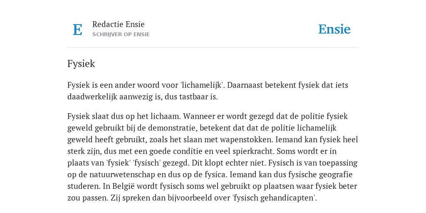Click the Fysiek article title

coord(81,64)
